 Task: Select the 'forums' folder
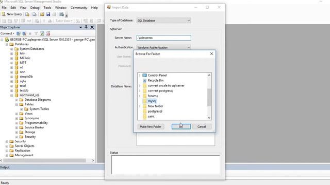click(x=153, y=96)
